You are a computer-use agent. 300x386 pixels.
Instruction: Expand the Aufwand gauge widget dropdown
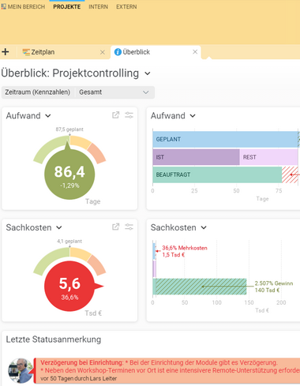pos(48,116)
